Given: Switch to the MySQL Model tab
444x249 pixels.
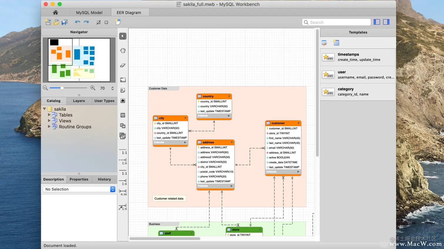Looking at the screenshot, I should click(x=89, y=13).
